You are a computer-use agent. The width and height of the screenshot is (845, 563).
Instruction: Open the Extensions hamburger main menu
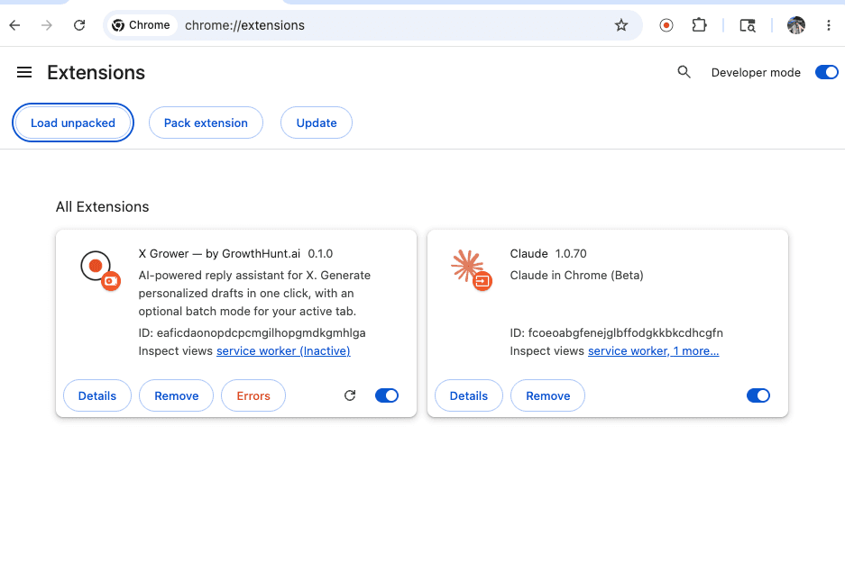click(x=24, y=72)
